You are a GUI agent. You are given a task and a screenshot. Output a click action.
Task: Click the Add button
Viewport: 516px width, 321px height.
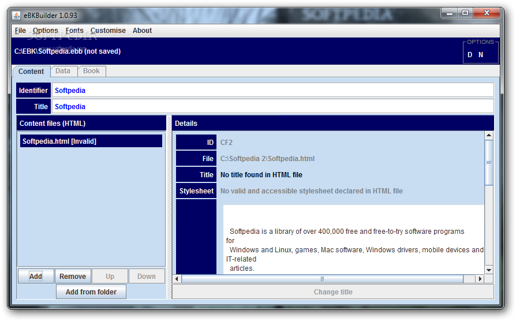[36, 276]
